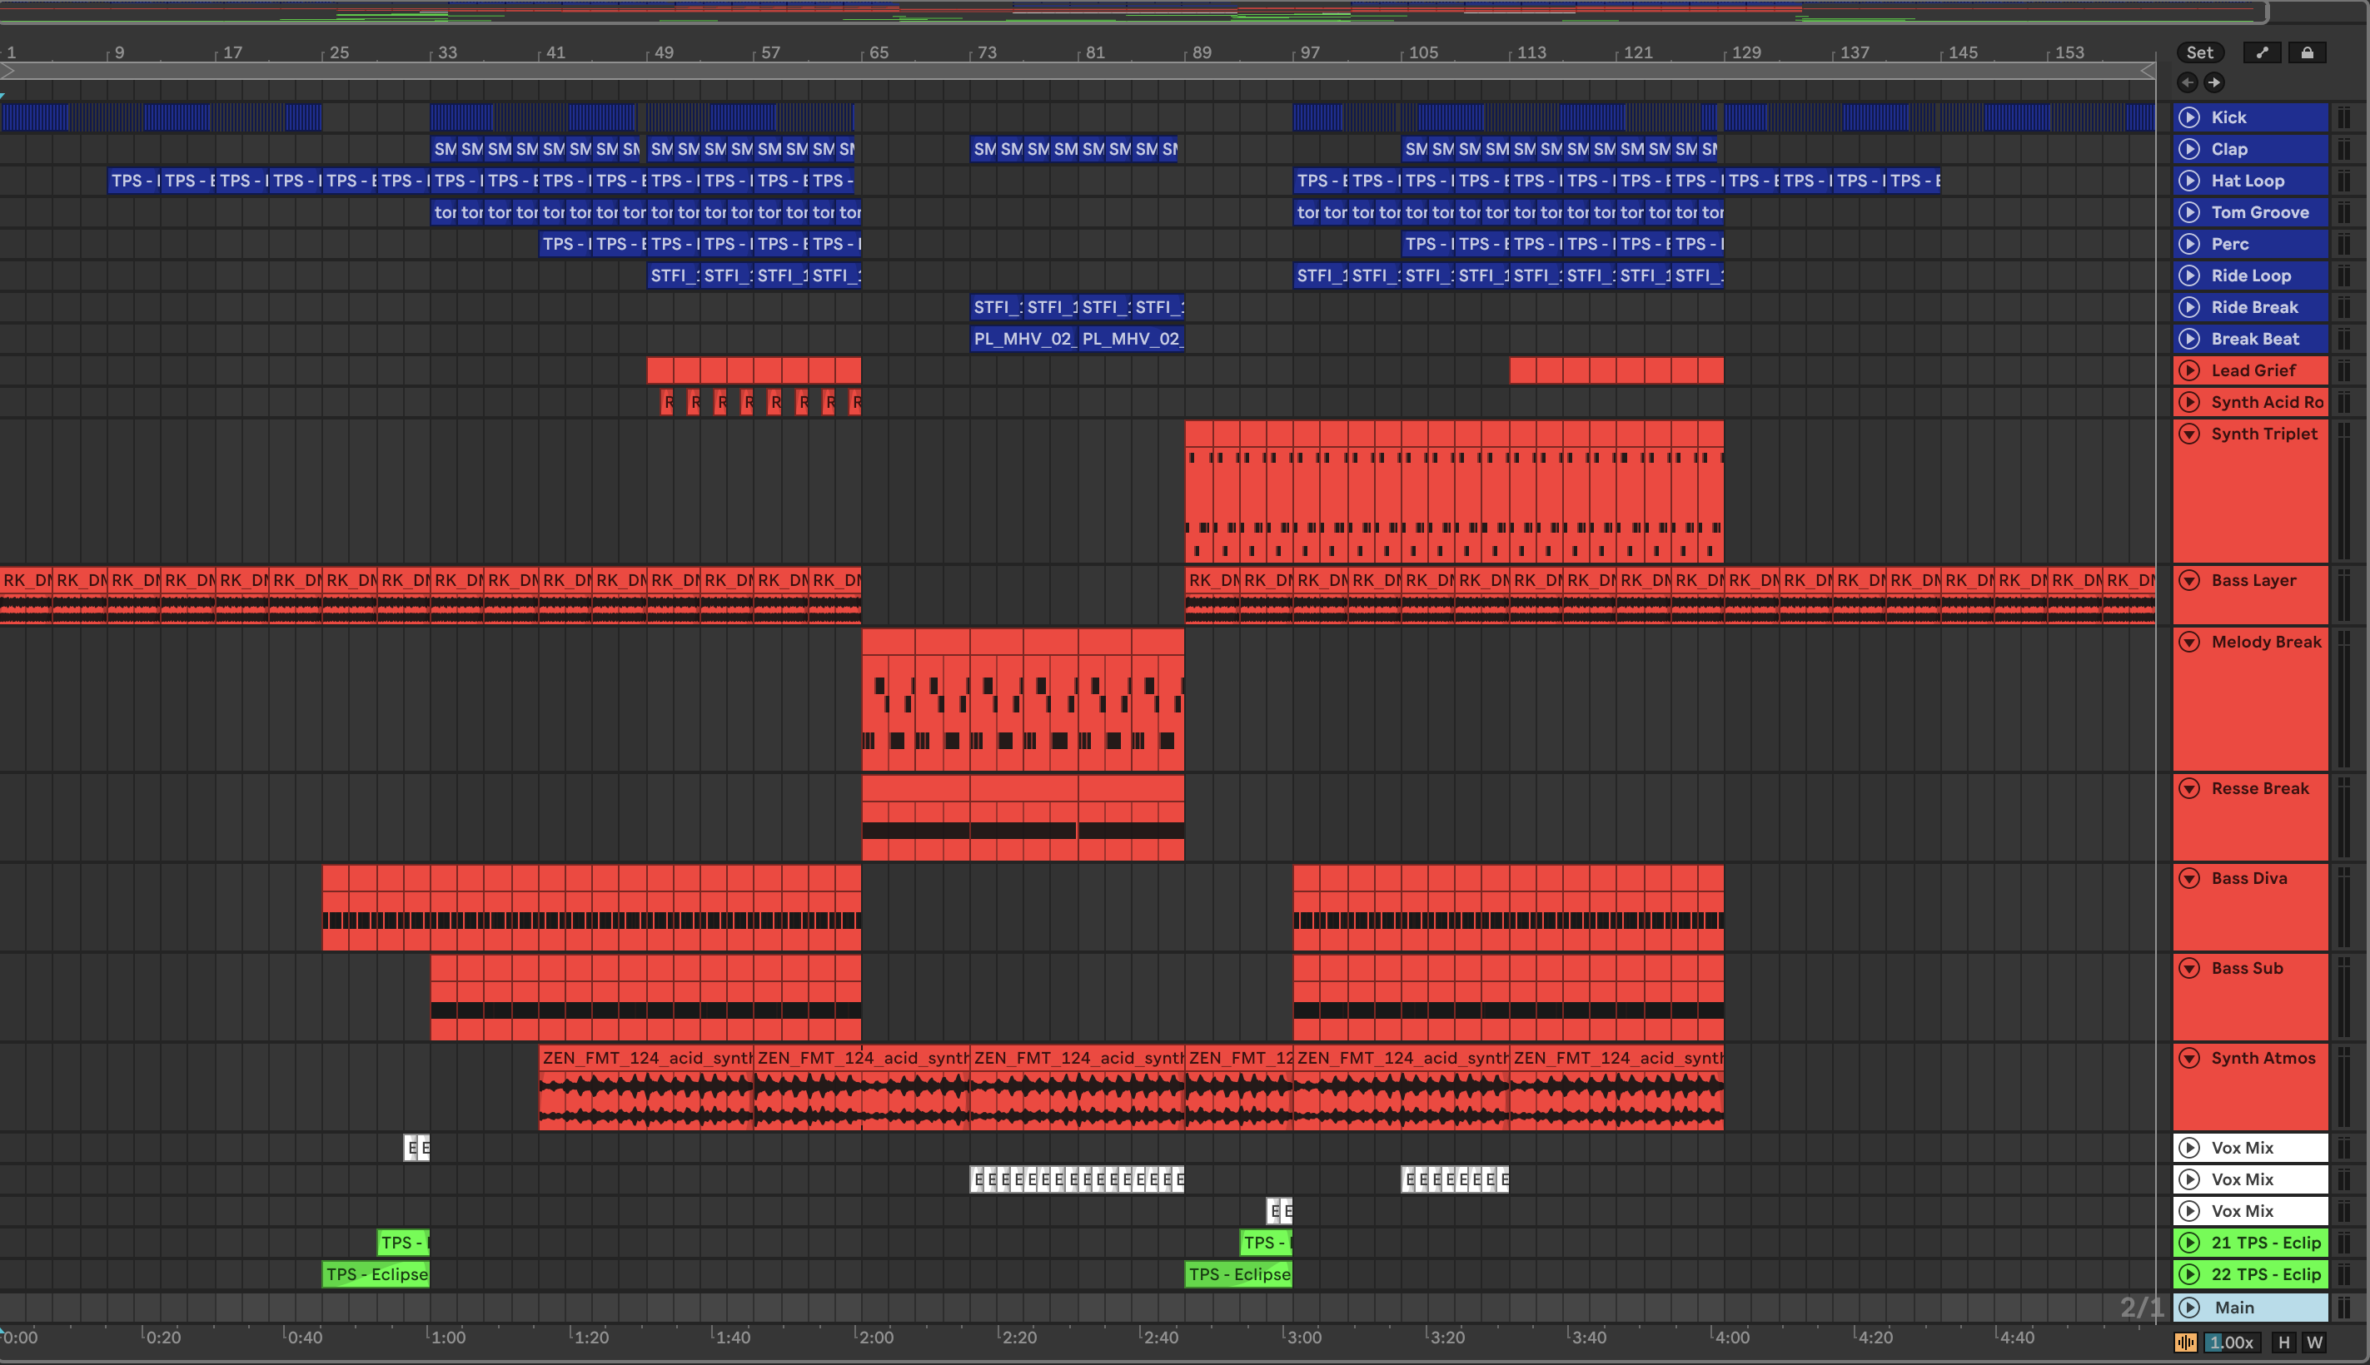
Task: Click the W optimize width button
Action: click(2315, 1343)
